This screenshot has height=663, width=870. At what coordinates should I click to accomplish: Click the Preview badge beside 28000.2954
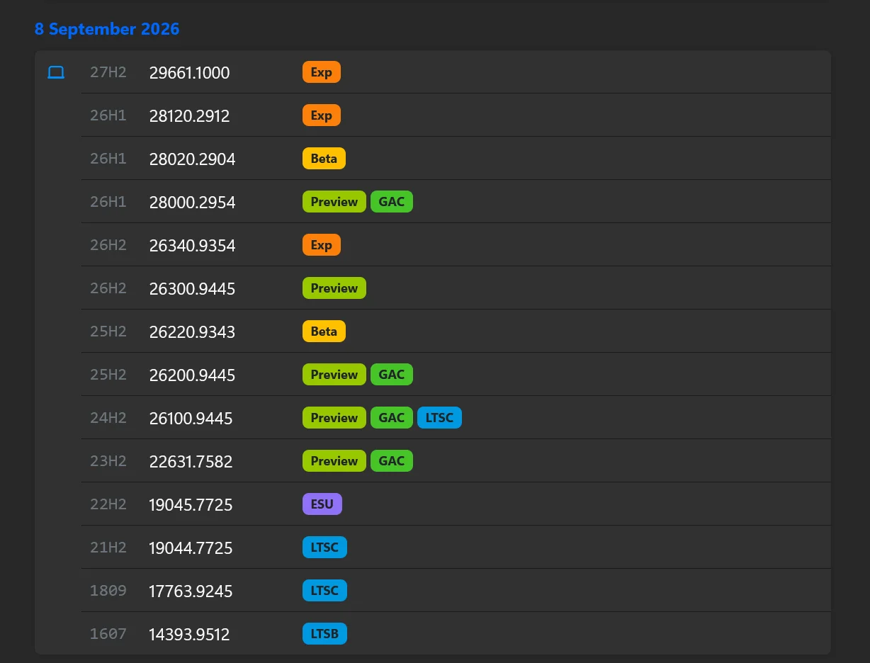click(334, 202)
